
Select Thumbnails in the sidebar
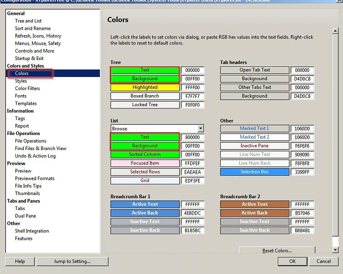tap(27, 193)
